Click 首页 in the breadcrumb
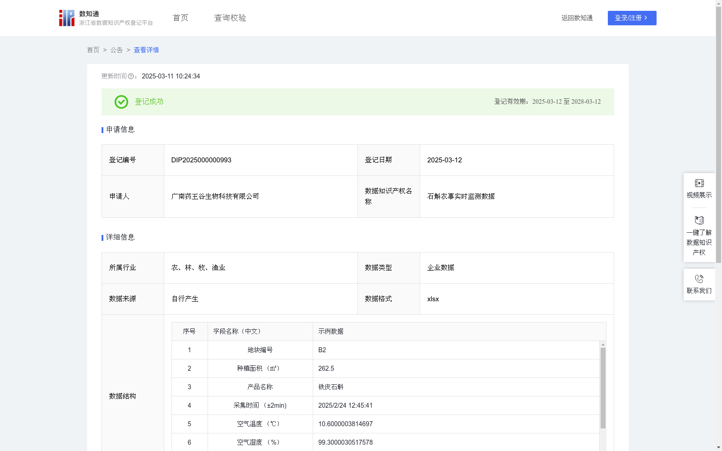Viewport: 722px width, 451px height. (x=93, y=50)
